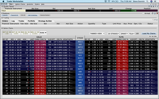Open Spotlight search in menu bar
This screenshot has width=159, height=99.
pyautogui.click(x=147, y=1)
